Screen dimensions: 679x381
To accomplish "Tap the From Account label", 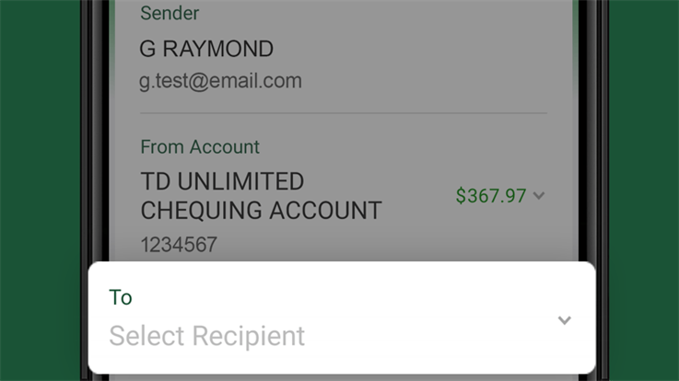I will click(x=200, y=147).
